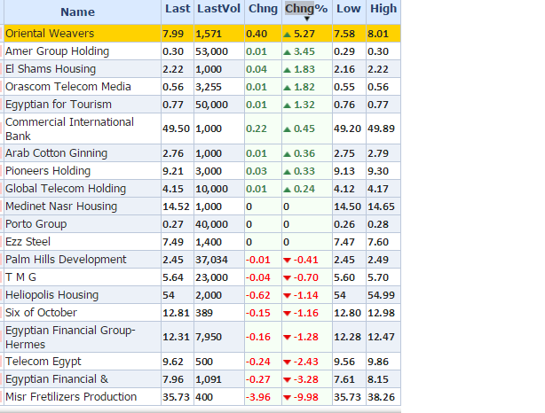This screenshot has height=413, width=545.
Task: Click the up arrow next to 1.82
Action: [x=287, y=88]
